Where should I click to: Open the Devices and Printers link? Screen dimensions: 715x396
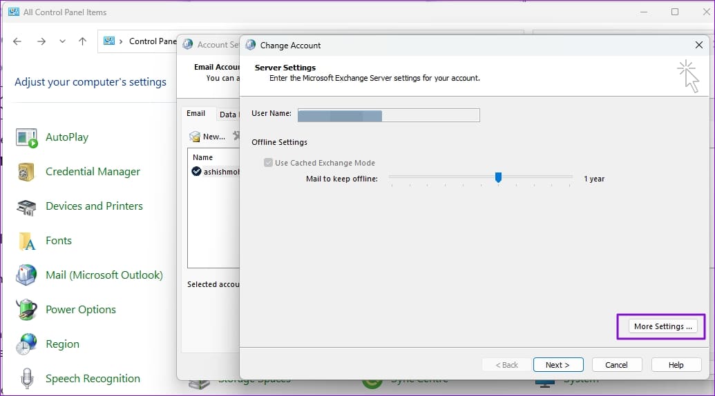pyautogui.click(x=95, y=206)
